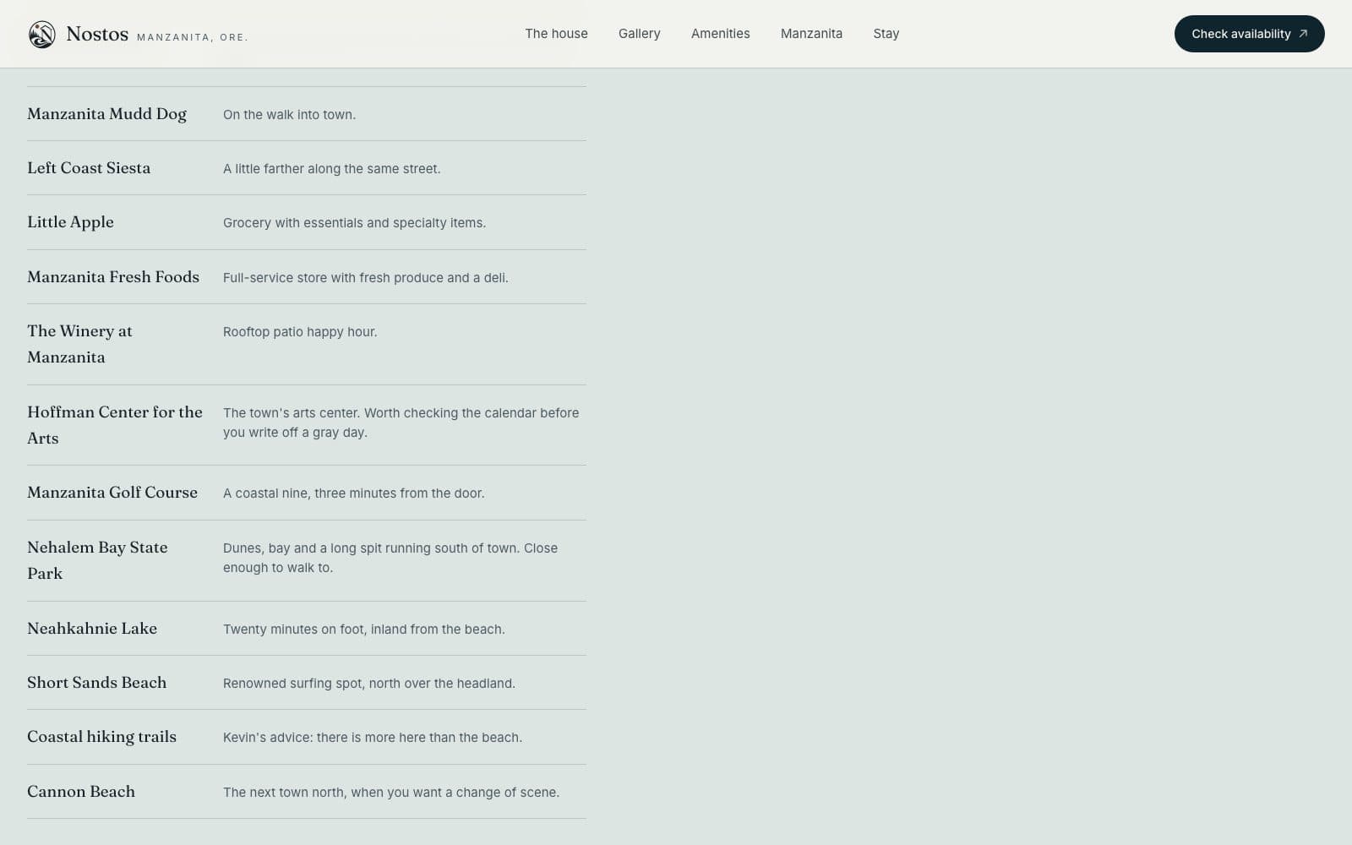Screen dimensions: 1352x845
Task: Select the Neahkahnie Lake heading
Action: pyautogui.click(x=92, y=629)
